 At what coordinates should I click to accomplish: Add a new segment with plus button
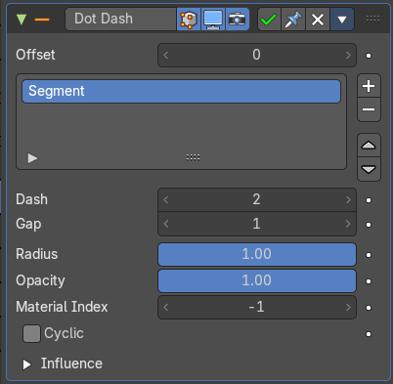click(x=369, y=86)
